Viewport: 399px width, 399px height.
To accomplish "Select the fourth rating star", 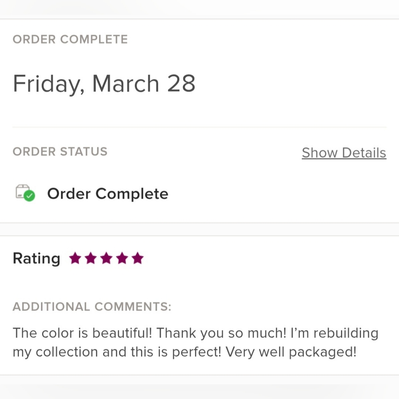I will [122, 258].
